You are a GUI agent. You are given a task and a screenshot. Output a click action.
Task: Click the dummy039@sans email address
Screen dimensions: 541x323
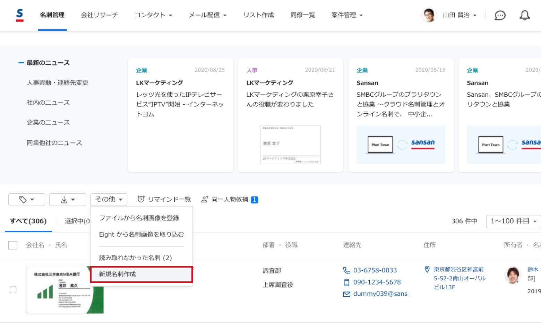[x=380, y=294]
